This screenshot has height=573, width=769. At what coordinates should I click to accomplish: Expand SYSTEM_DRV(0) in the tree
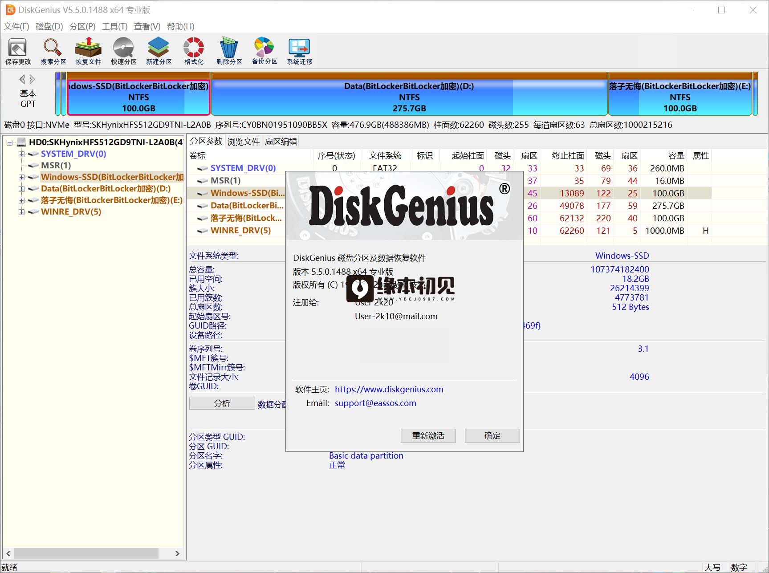(x=21, y=154)
